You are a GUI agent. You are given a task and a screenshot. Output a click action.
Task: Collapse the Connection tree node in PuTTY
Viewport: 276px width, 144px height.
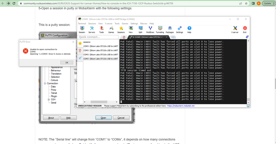click(x=45, y=83)
